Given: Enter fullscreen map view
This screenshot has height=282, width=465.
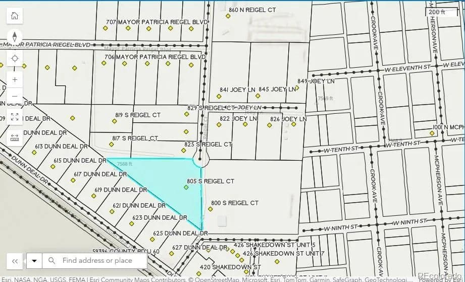Looking at the screenshot, I should coord(15,117).
